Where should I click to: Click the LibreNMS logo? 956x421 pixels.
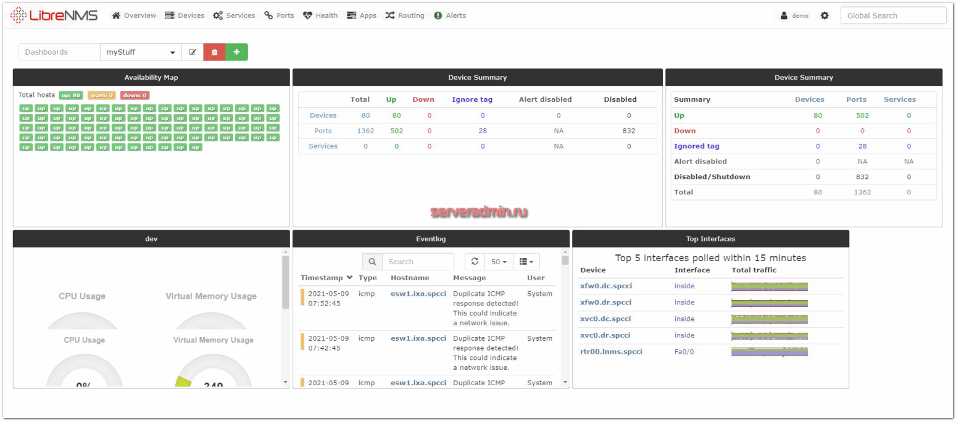pos(54,15)
